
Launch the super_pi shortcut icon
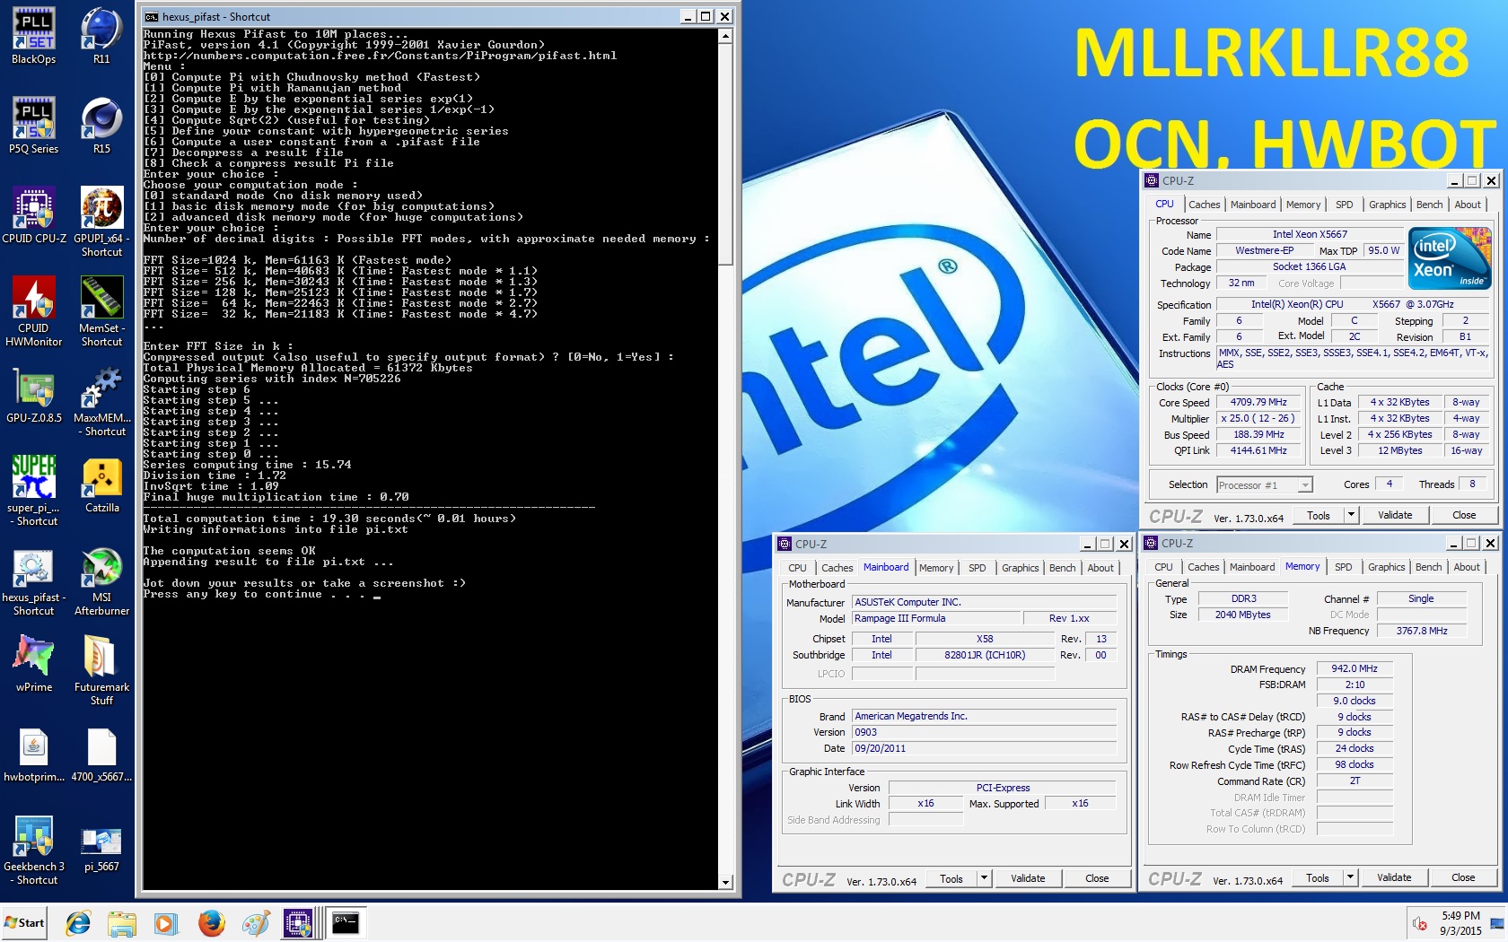click(x=34, y=491)
